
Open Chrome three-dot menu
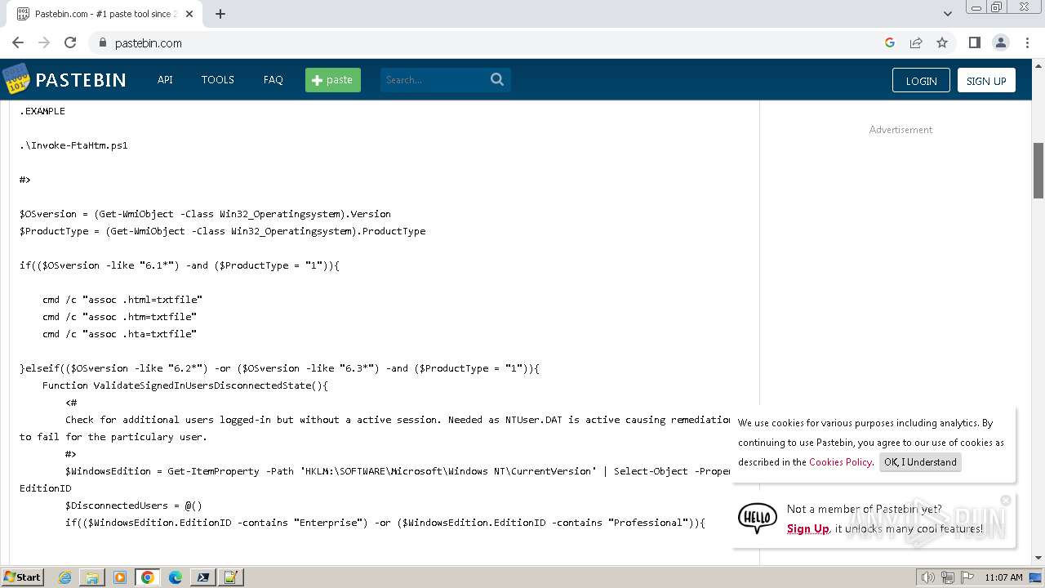pos(1026,42)
